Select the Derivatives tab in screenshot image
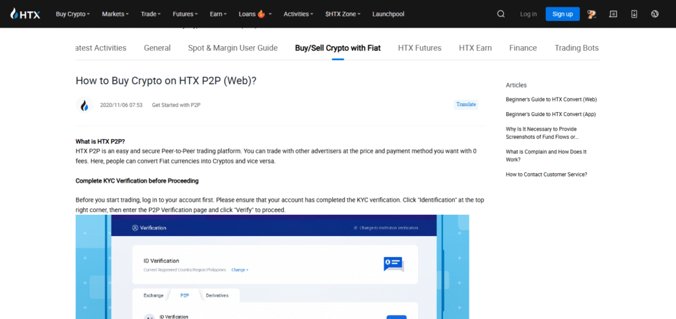 click(217, 295)
